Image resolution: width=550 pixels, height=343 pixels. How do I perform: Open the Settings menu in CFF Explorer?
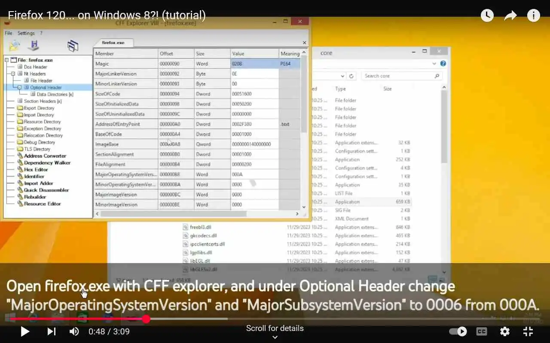click(x=26, y=33)
